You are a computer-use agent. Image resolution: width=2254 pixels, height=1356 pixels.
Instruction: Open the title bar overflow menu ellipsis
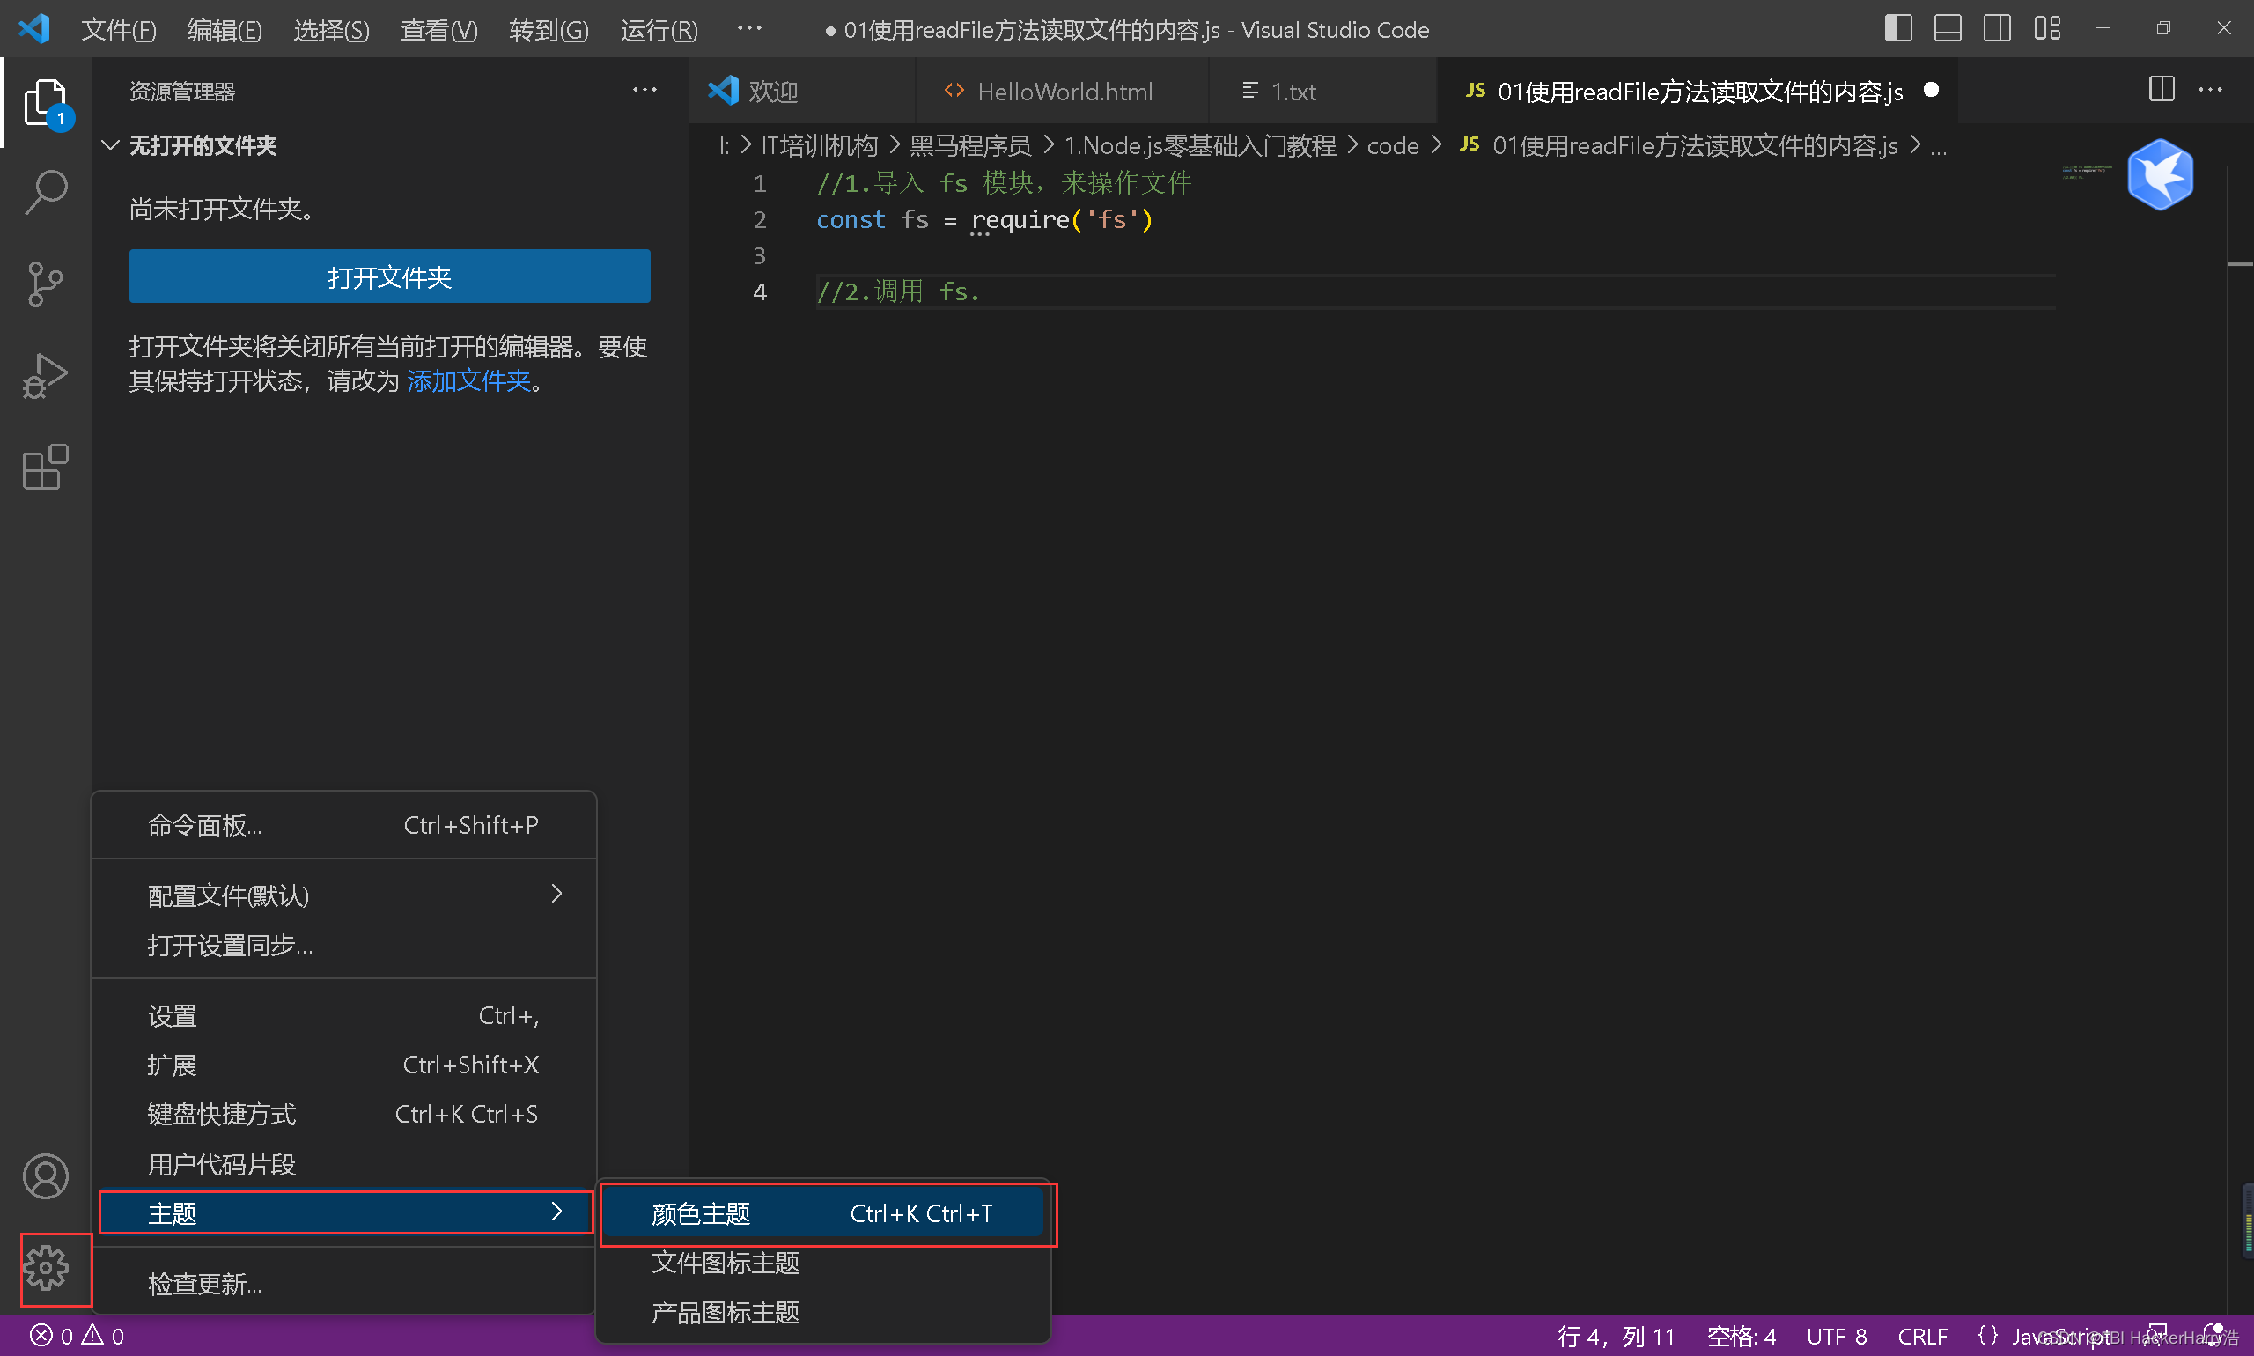[749, 29]
